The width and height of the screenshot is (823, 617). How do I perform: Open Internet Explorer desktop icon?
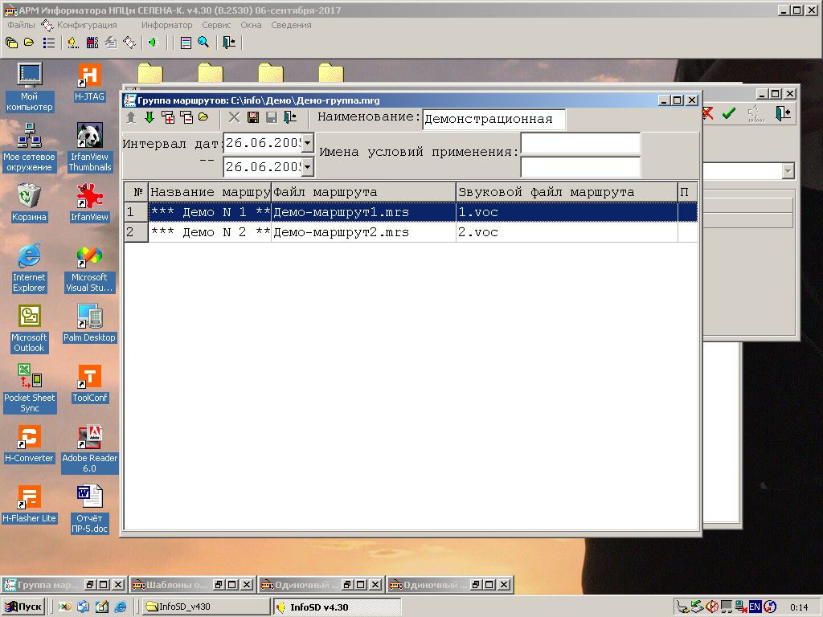[x=30, y=268]
